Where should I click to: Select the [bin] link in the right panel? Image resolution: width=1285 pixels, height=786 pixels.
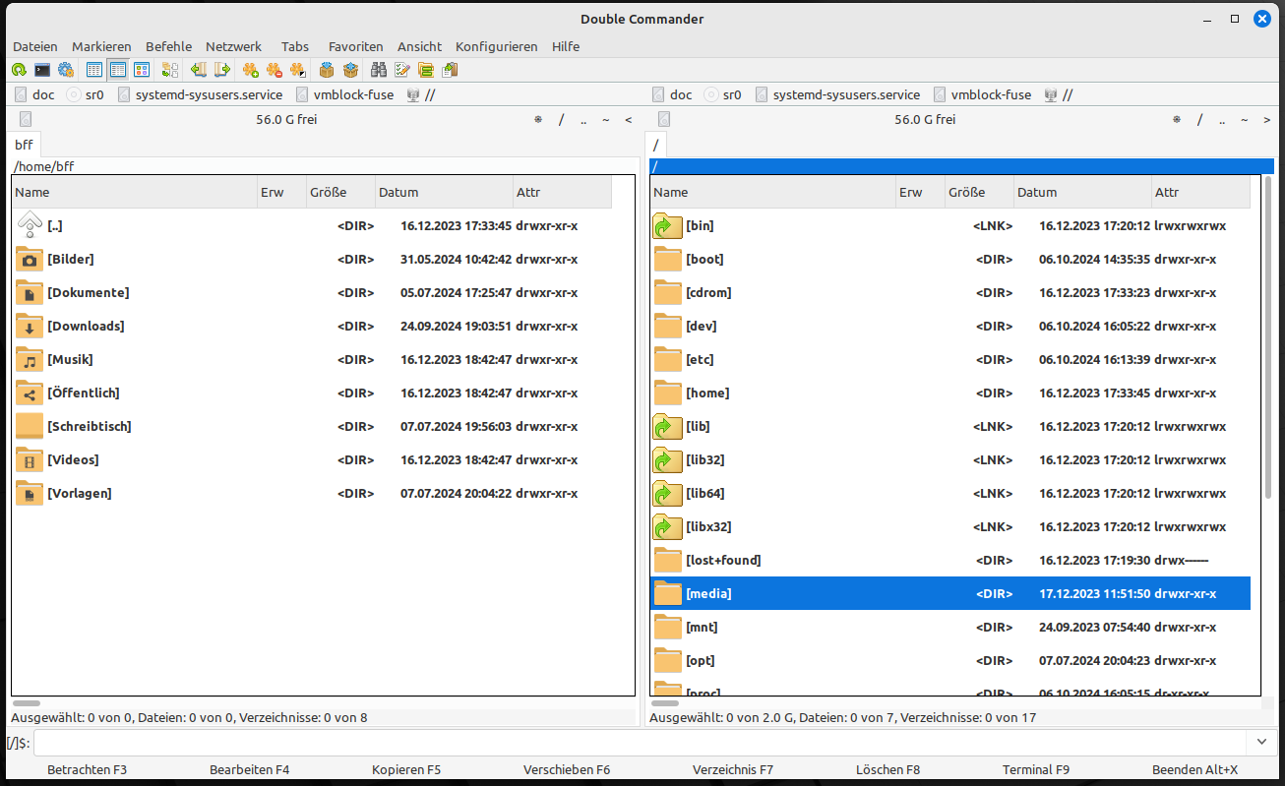950,225
